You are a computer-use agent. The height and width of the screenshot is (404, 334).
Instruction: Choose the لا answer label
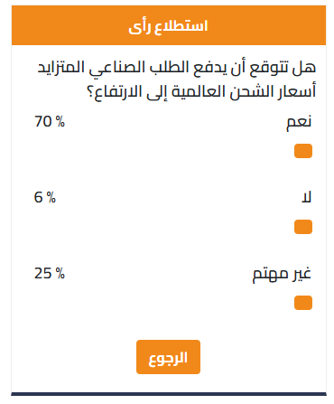click(306, 197)
